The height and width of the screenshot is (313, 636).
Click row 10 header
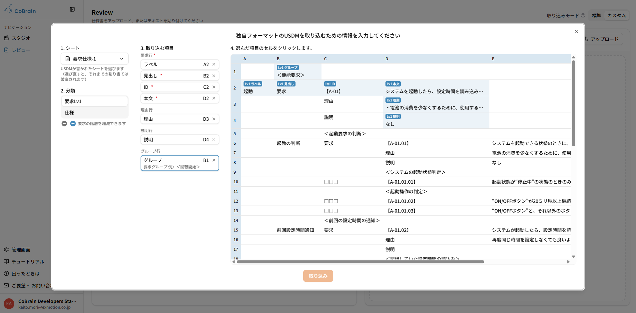tap(236, 182)
